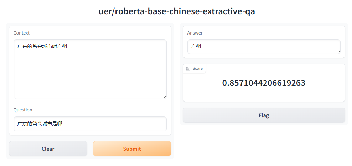352x166 pixels.
Task: Click the Score label text
Action: coord(197,68)
